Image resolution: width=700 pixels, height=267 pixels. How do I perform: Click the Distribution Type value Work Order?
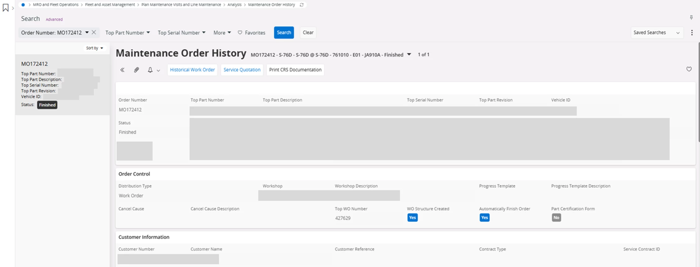131,196
